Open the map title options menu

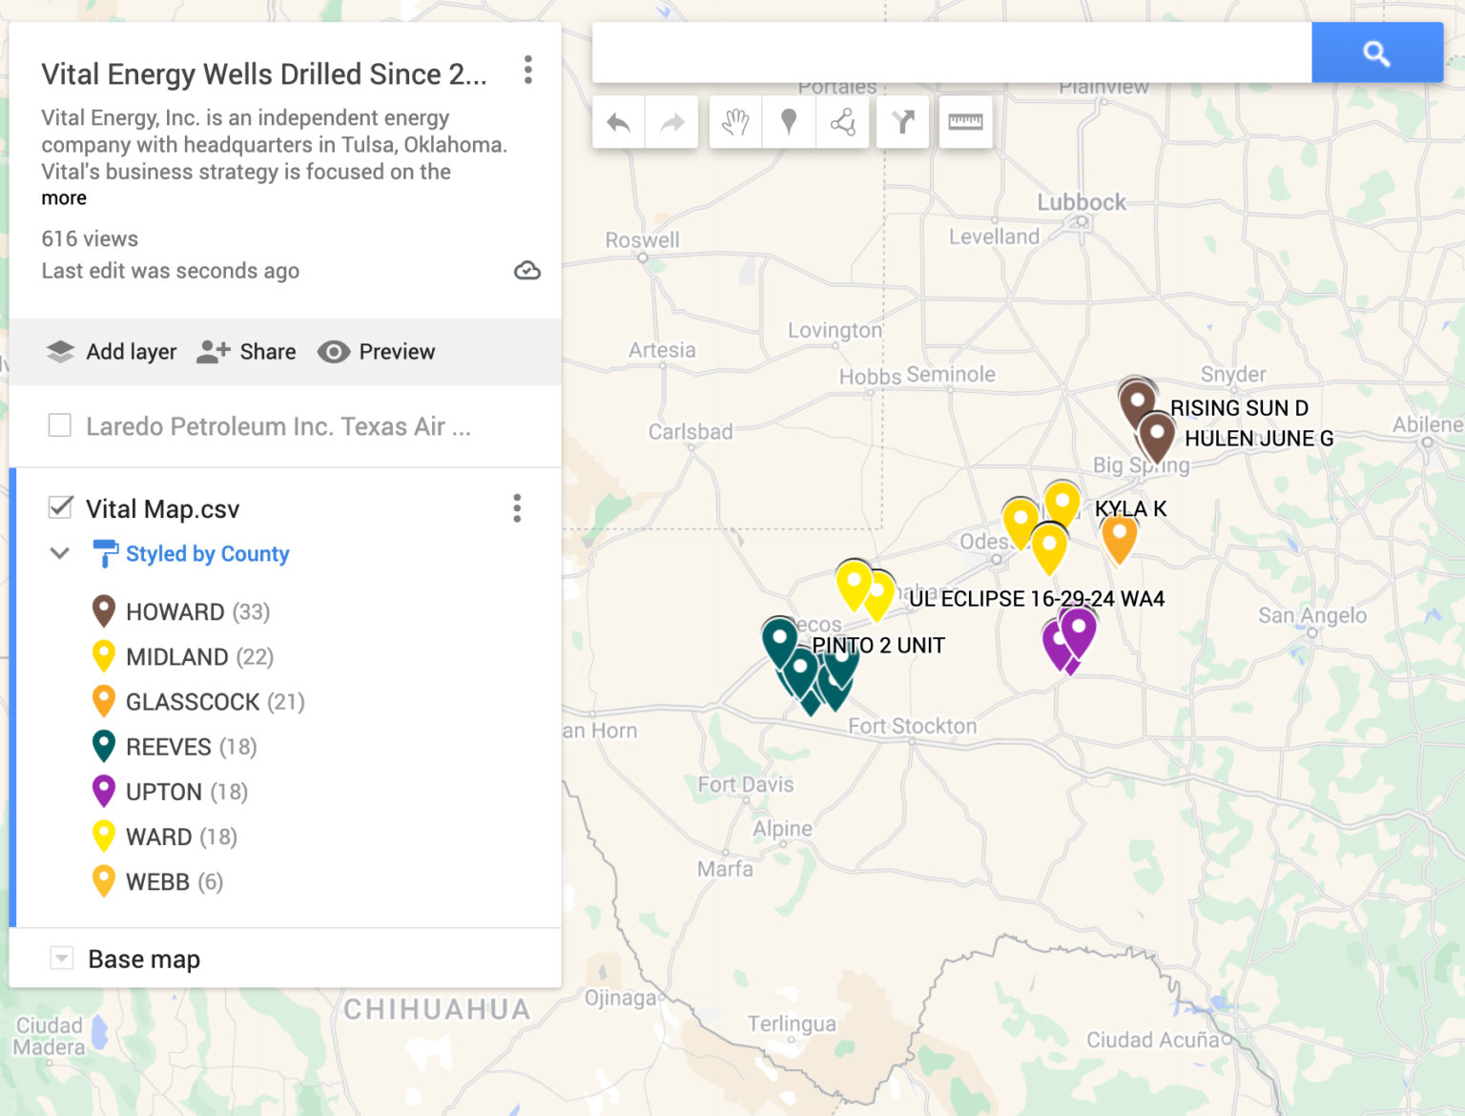pos(527,70)
